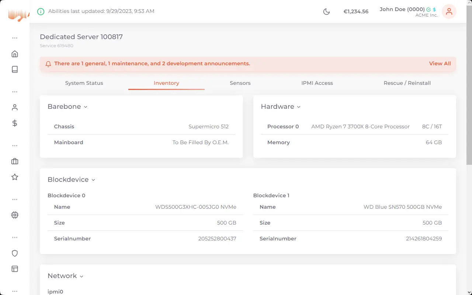Collapse the Network section

tap(65, 276)
